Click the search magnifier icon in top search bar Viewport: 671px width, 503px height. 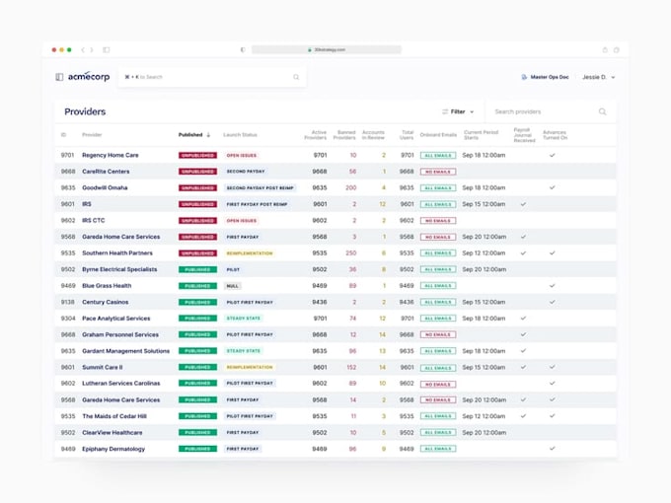coord(296,77)
